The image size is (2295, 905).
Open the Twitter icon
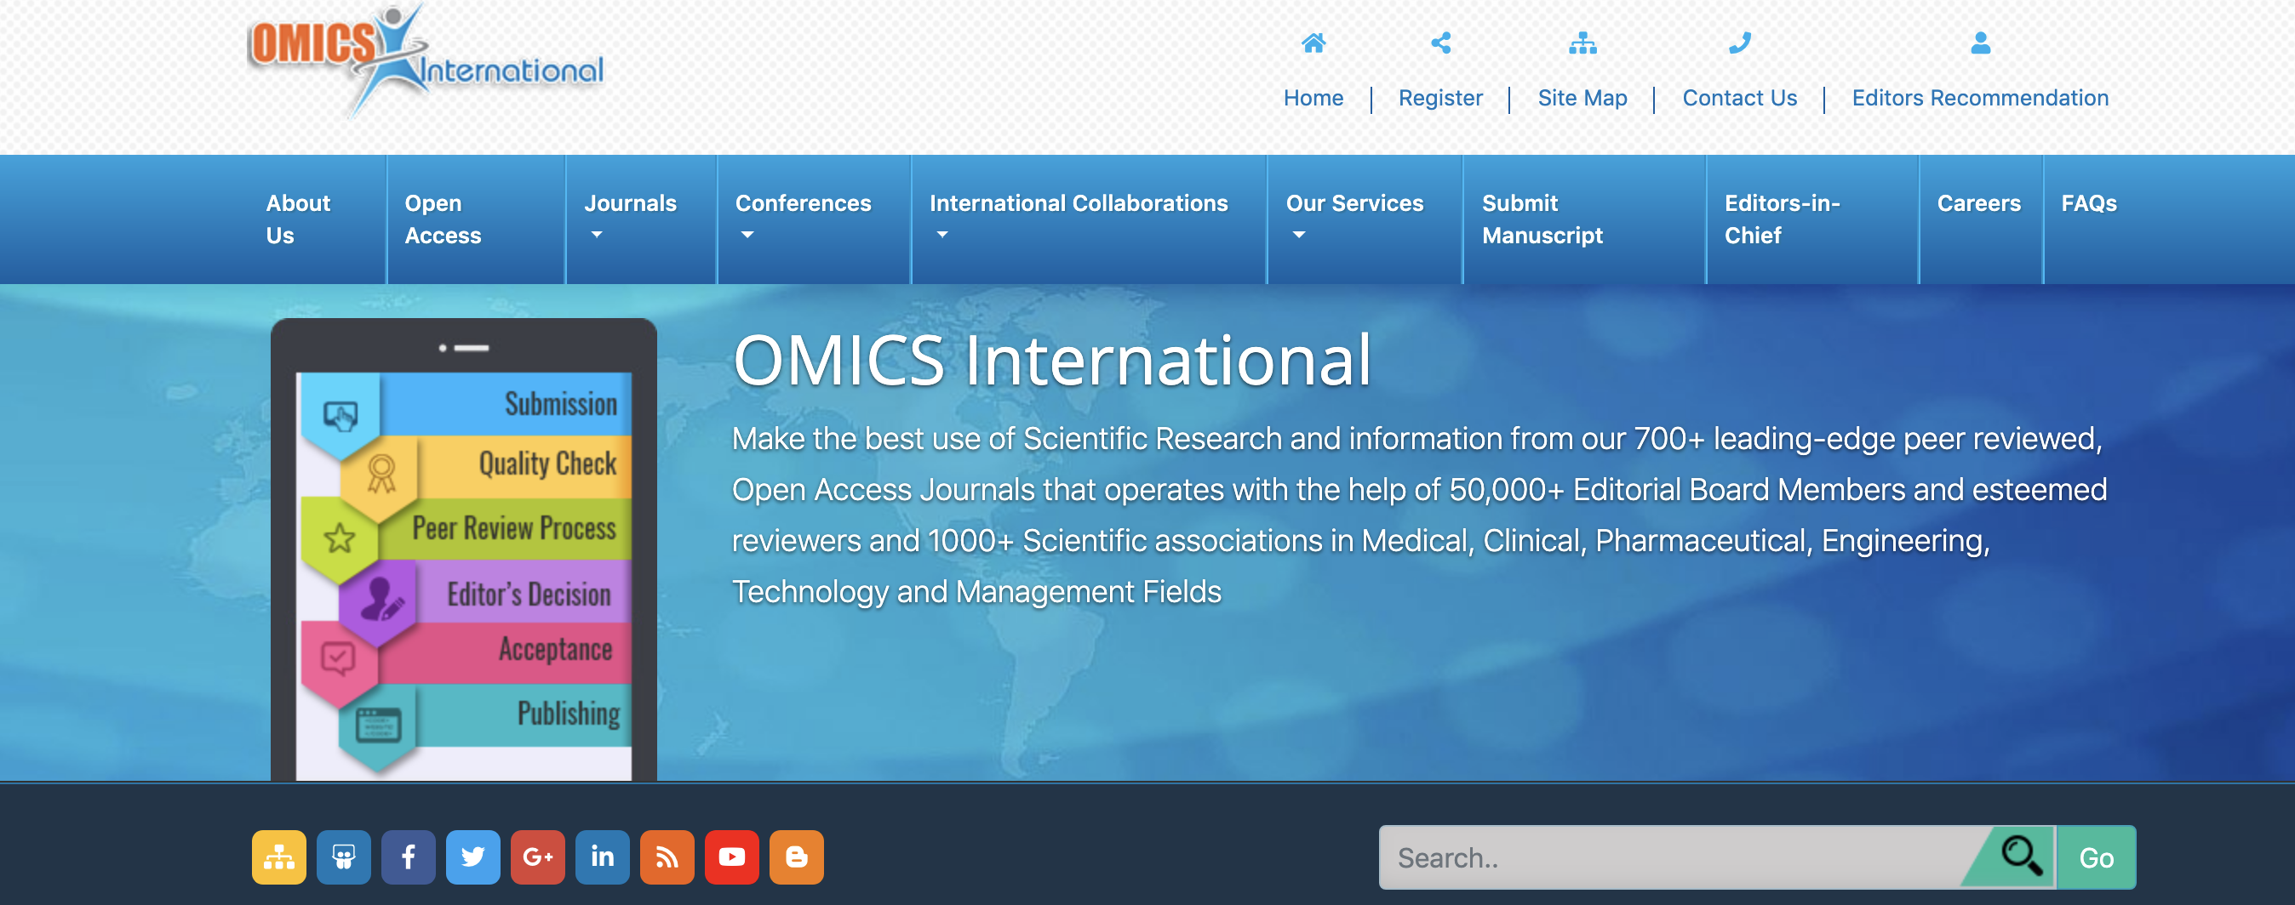click(x=473, y=857)
